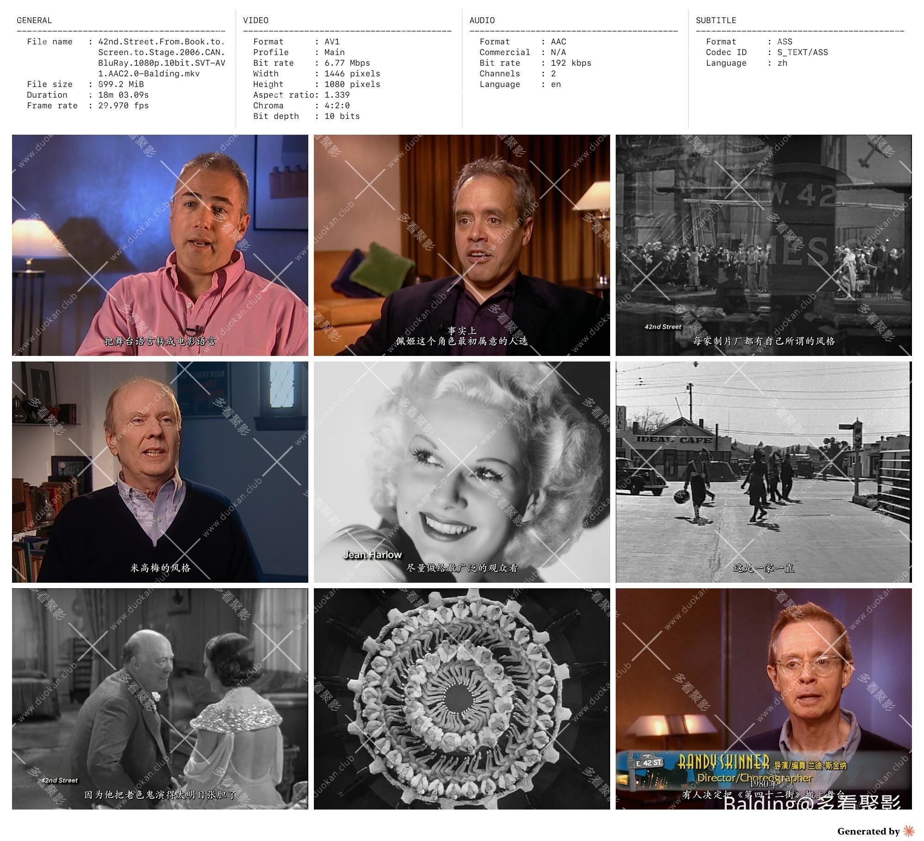Click the file size value 899.2 MiB
Screen dimensions: 924x841
[121, 84]
